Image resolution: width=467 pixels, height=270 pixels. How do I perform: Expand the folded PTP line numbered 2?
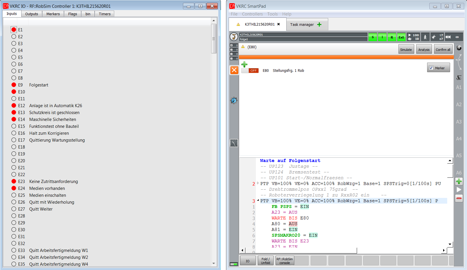258,183
